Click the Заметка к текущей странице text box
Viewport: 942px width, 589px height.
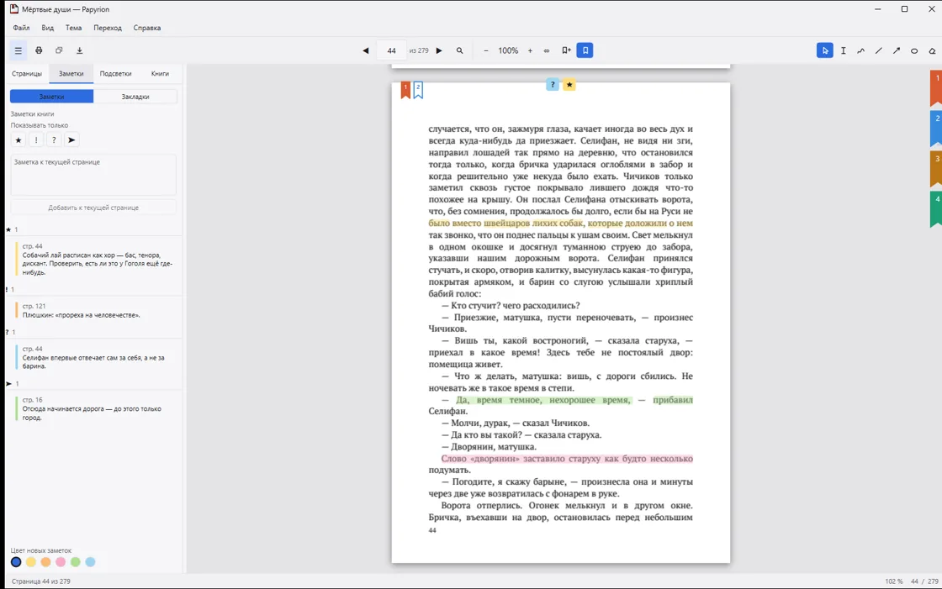(x=93, y=175)
